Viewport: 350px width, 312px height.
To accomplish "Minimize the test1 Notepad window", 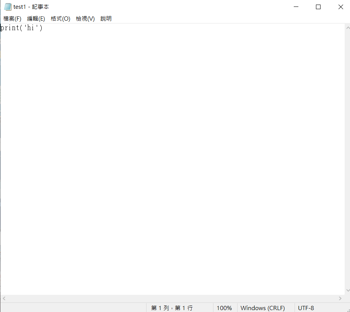I will [296, 7].
